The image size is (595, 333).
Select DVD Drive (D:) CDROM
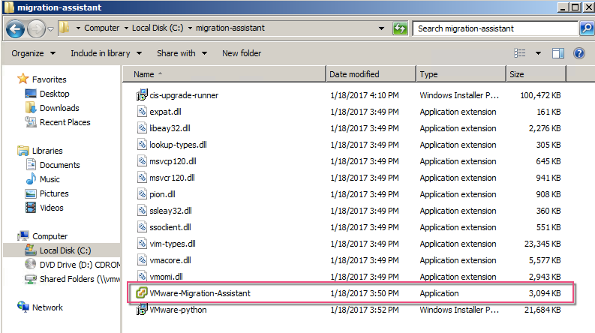pyautogui.click(x=80, y=265)
